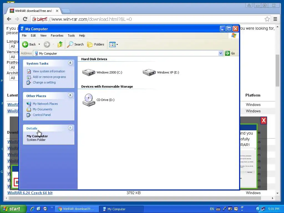This screenshot has width=284, height=213.
Task: Click Add or remove programs link
Action: [49, 77]
